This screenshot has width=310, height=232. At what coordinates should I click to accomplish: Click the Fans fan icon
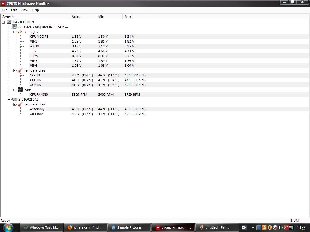pyautogui.click(x=20, y=90)
